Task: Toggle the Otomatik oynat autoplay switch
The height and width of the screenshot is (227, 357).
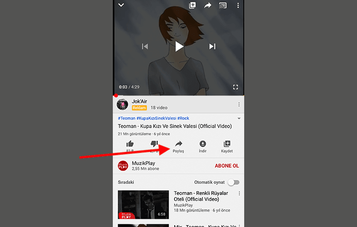Action: [x=234, y=182]
